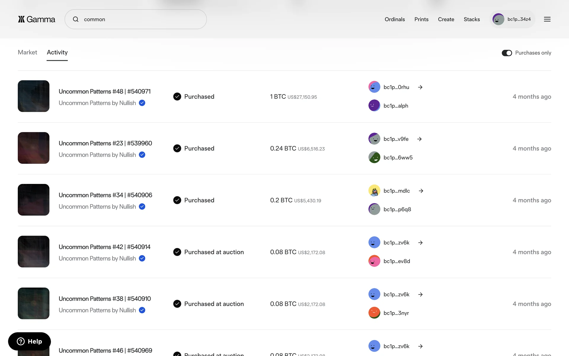The width and height of the screenshot is (569, 356).
Task: Open the Create nav link
Action: coord(446,19)
